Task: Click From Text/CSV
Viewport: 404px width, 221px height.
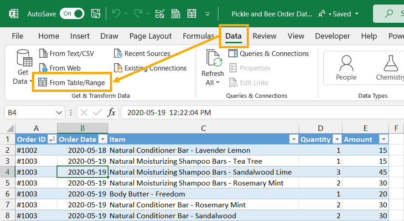Action: point(67,54)
